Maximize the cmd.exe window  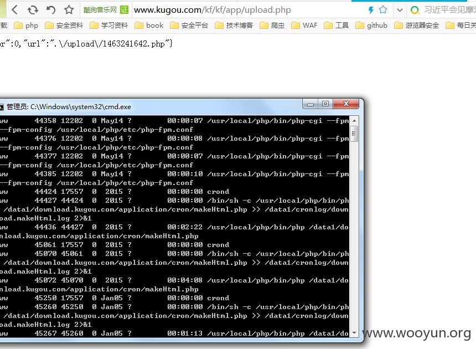[x=325, y=104]
